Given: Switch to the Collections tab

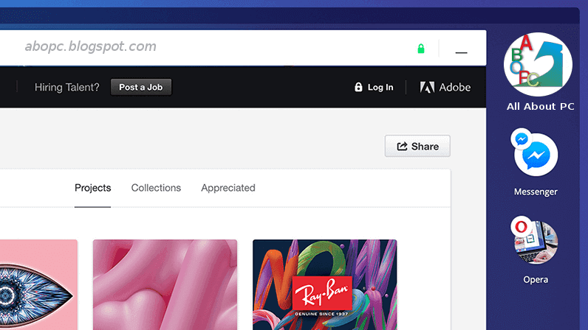Looking at the screenshot, I should point(156,188).
